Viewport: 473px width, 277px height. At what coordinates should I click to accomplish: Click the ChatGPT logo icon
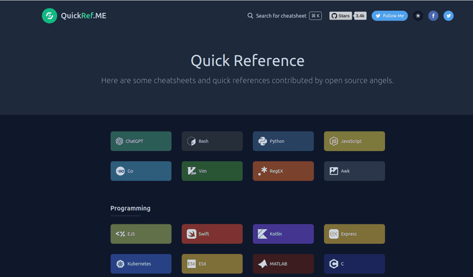(119, 141)
